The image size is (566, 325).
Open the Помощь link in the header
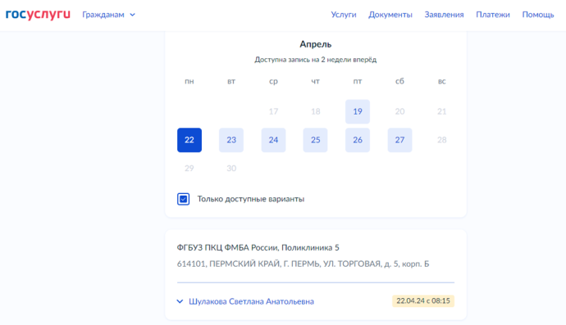[x=538, y=15]
